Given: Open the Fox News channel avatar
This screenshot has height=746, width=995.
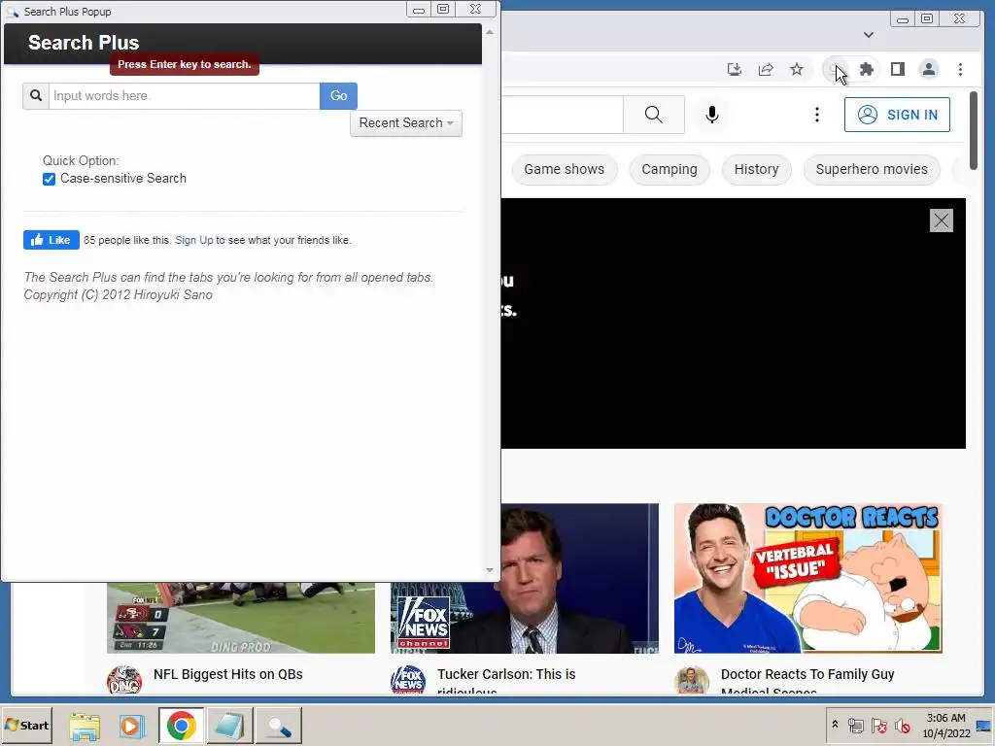Looking at the screenshot, I should (x=408, y=680).
